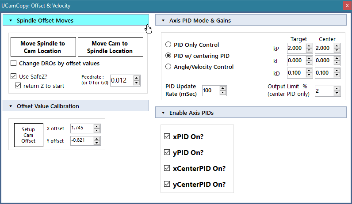Decrease Center kP with down arrow
This screenshot has width=352, height=204.
pyautogui.click(x=337, y=50)
